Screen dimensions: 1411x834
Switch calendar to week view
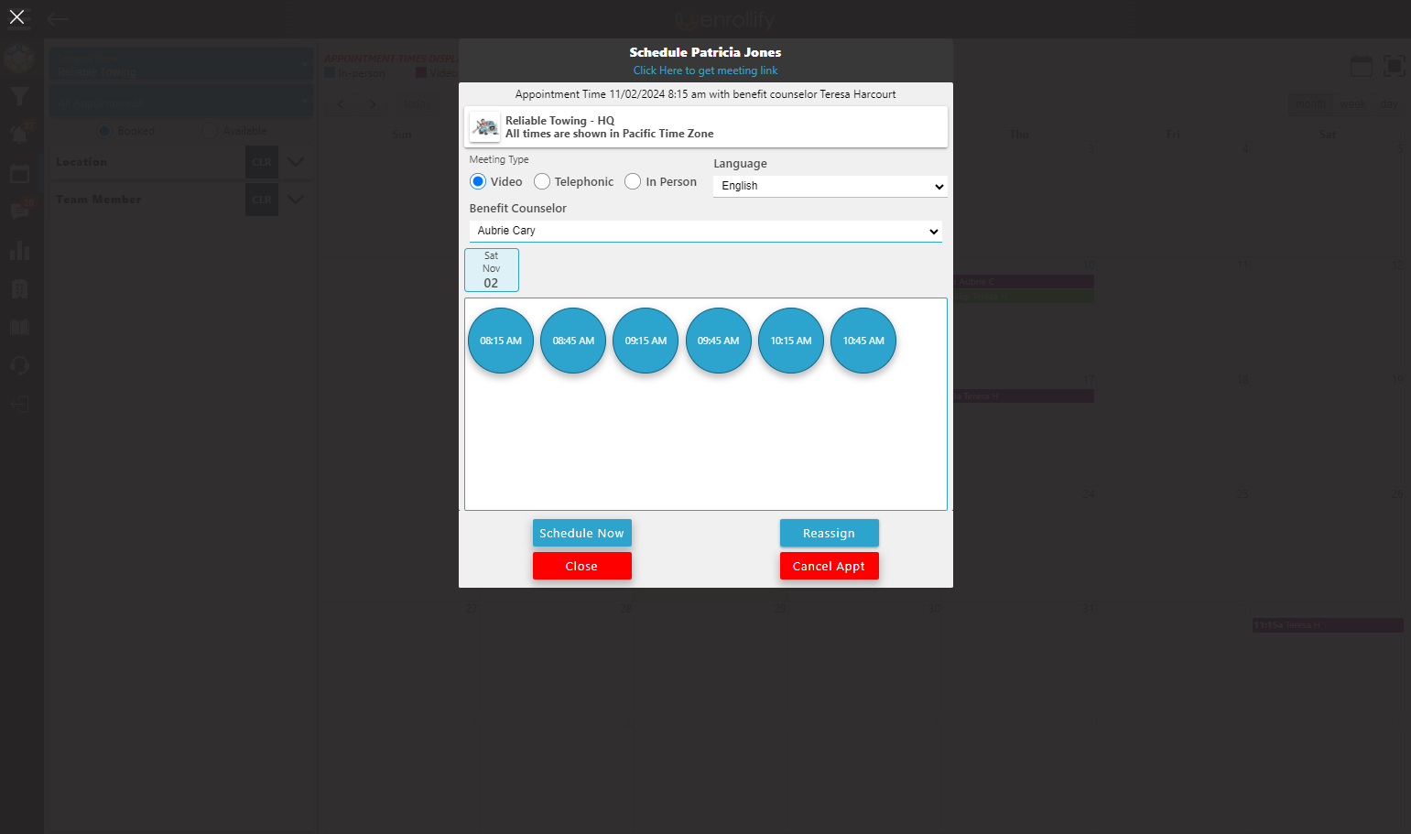pos(1352,103)
